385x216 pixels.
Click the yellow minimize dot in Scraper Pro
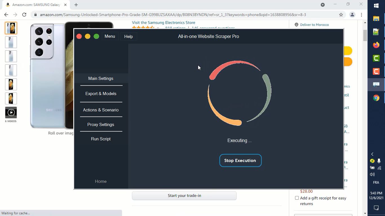(88, 36)
